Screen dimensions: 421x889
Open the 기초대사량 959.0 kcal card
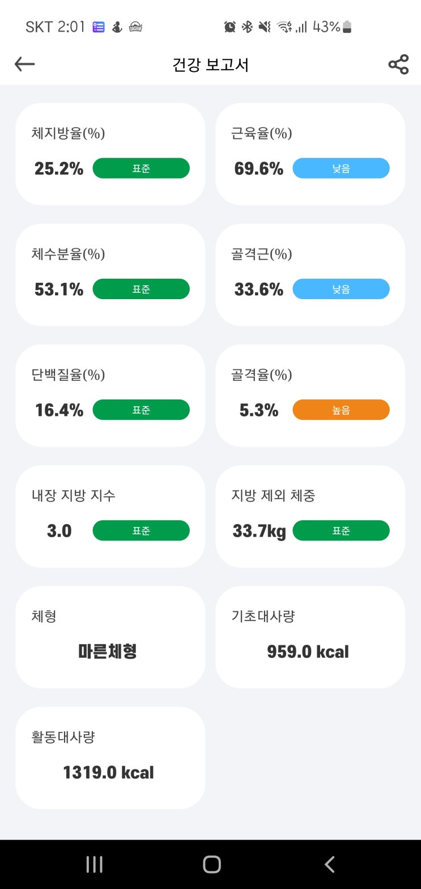coord(310,637)
